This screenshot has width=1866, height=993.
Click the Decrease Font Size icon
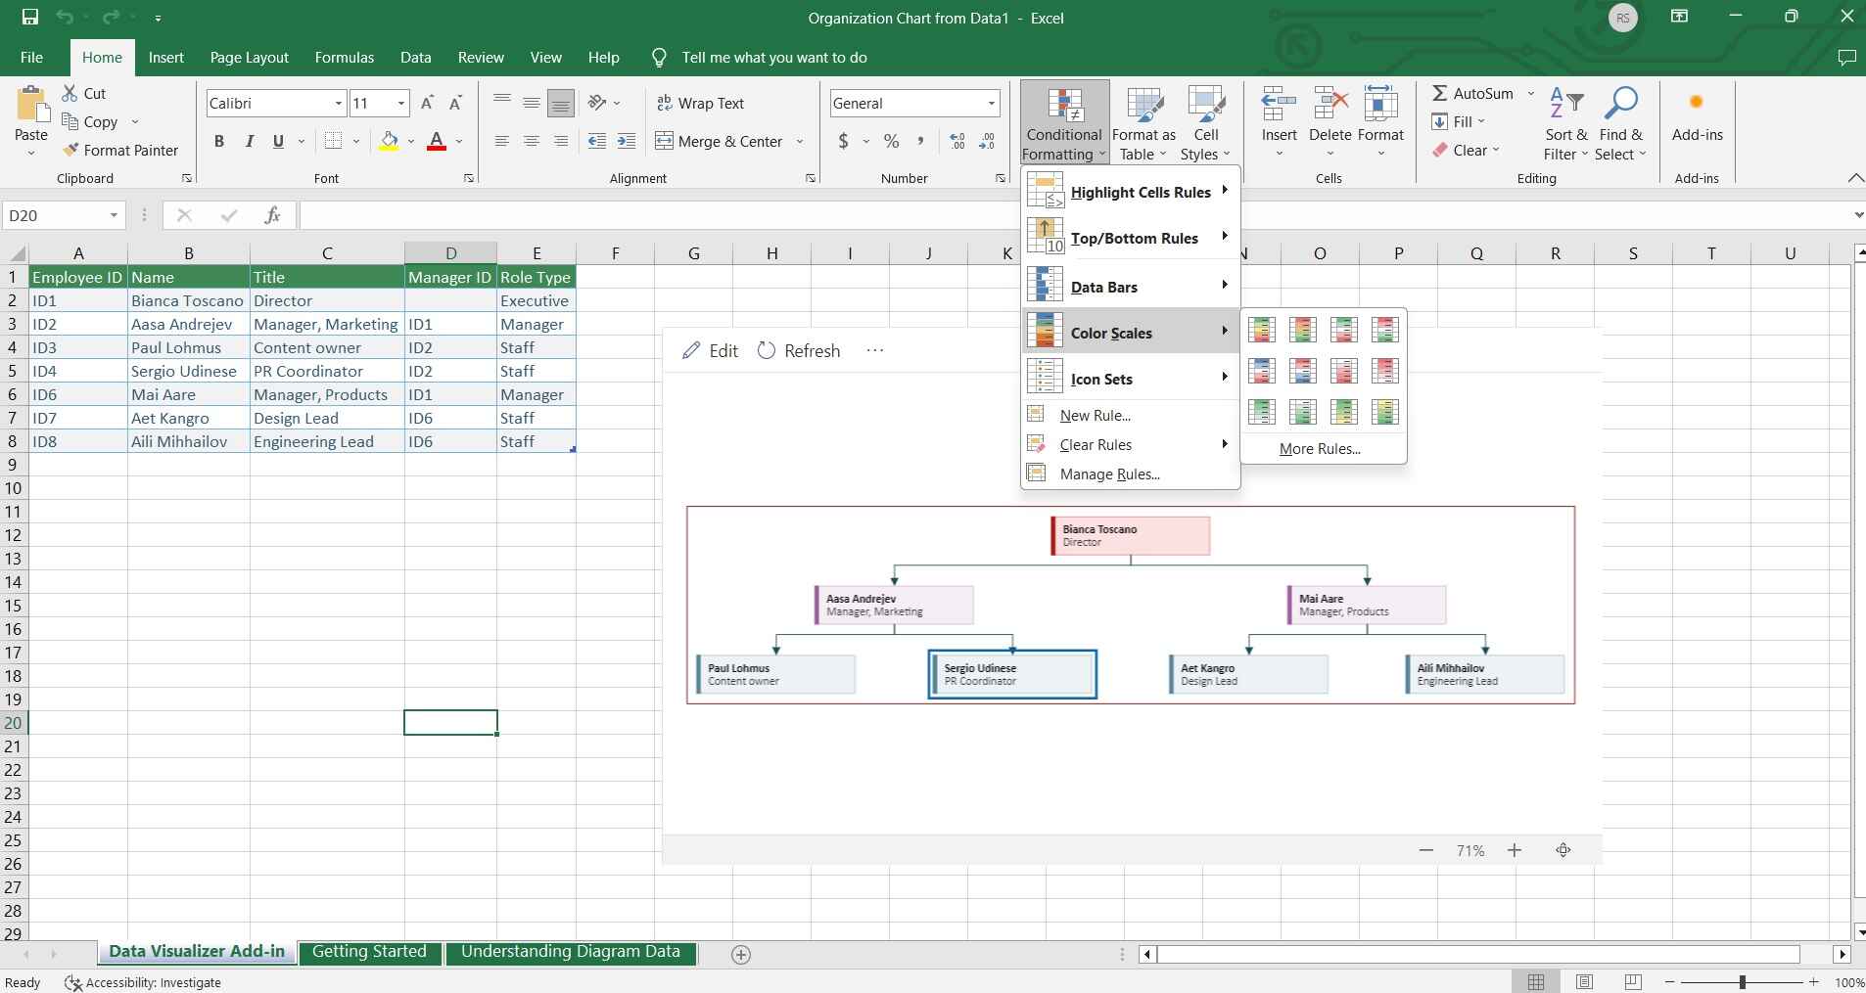point(455,103)
